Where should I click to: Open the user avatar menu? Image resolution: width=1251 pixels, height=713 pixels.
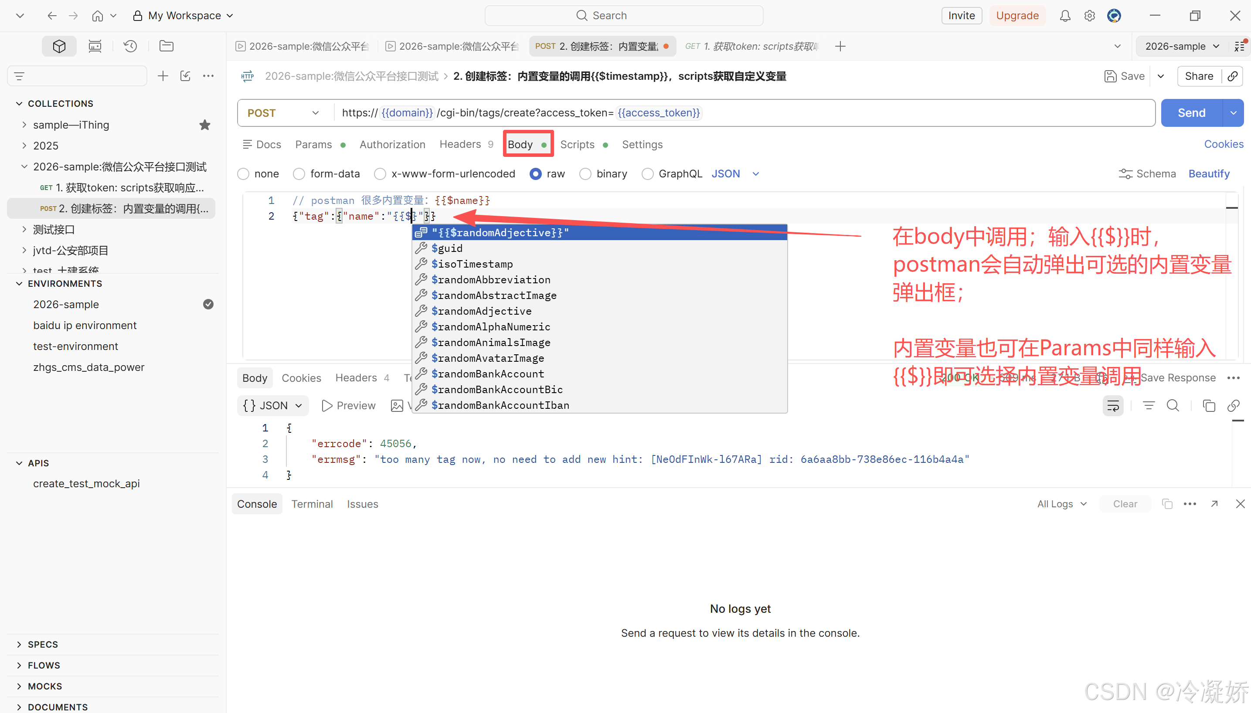point(1115,16)
